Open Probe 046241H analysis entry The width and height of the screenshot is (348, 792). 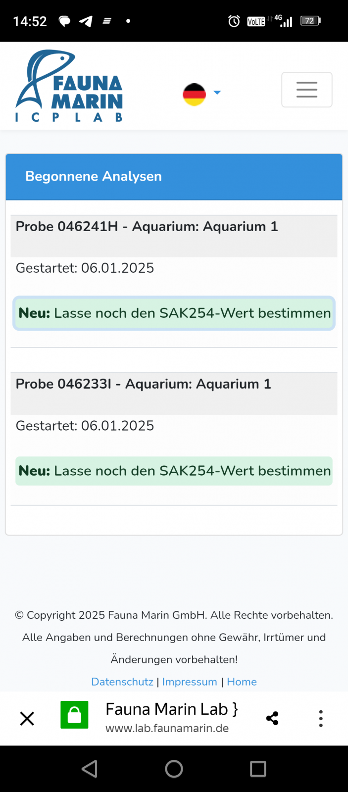pyautogui.click(x=147, y=227)
